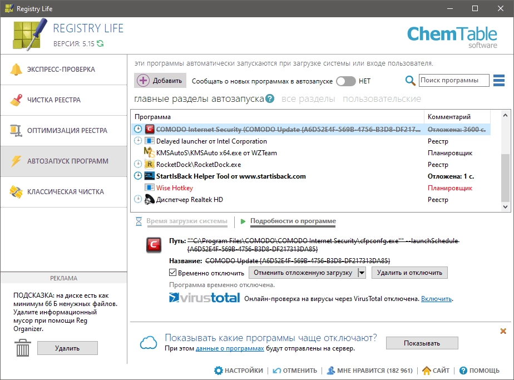Click the list scrollbar up arrow
Screen dimensions: 514x380
(505, 115)
